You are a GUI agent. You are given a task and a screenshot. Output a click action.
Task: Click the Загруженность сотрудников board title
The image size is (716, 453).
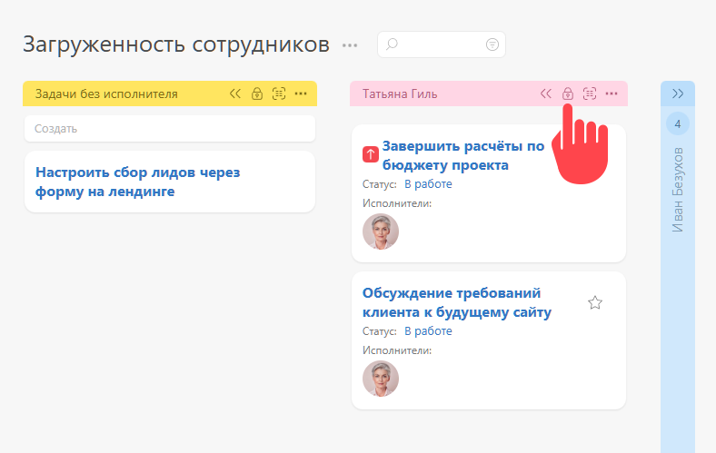click(176, 44)
